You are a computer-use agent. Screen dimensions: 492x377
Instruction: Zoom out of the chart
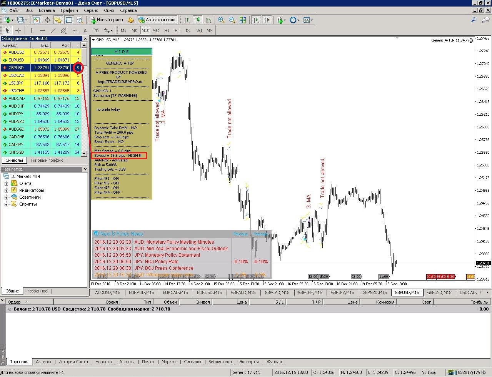232,20
